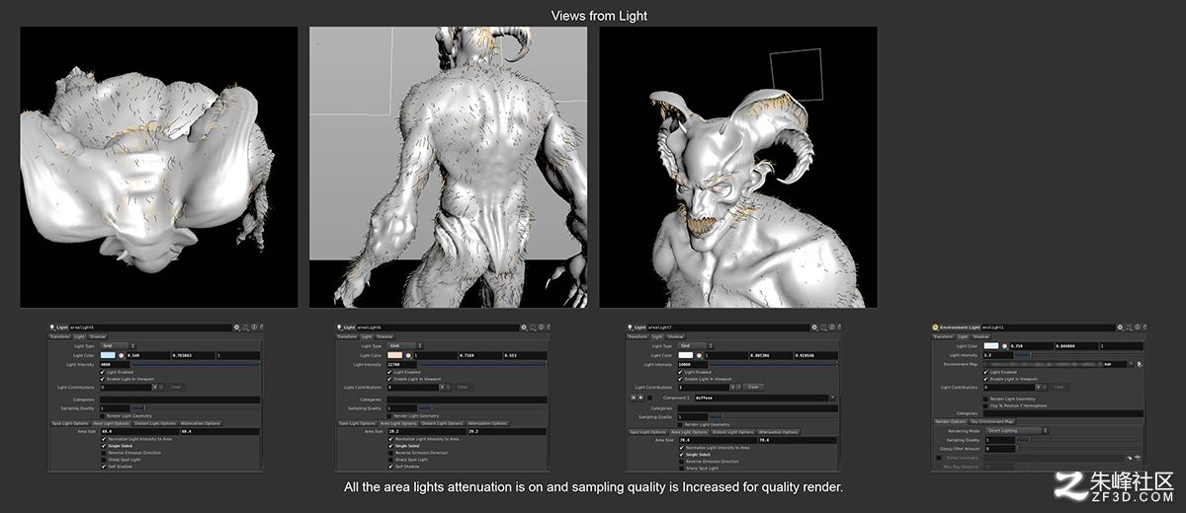Click Light Contributions plus stepper in envlight1
This screenshot has width=1186, height=513.
(x=1038, y=388)
